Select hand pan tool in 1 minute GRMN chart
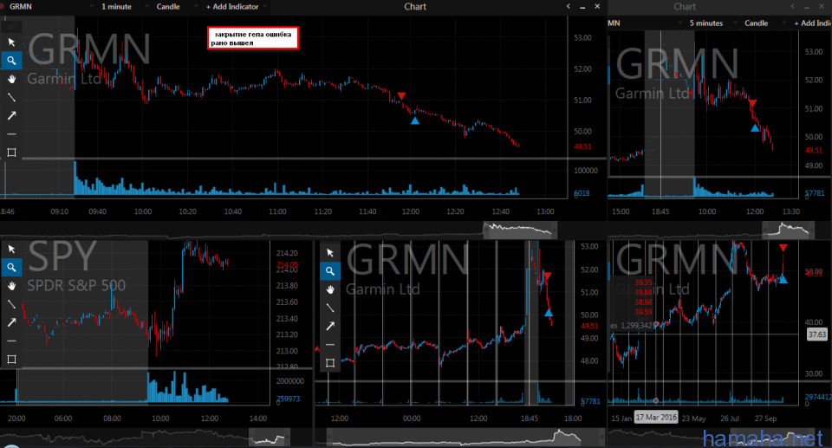This screenshot has height=448, width=832. [x=11, y=79]
